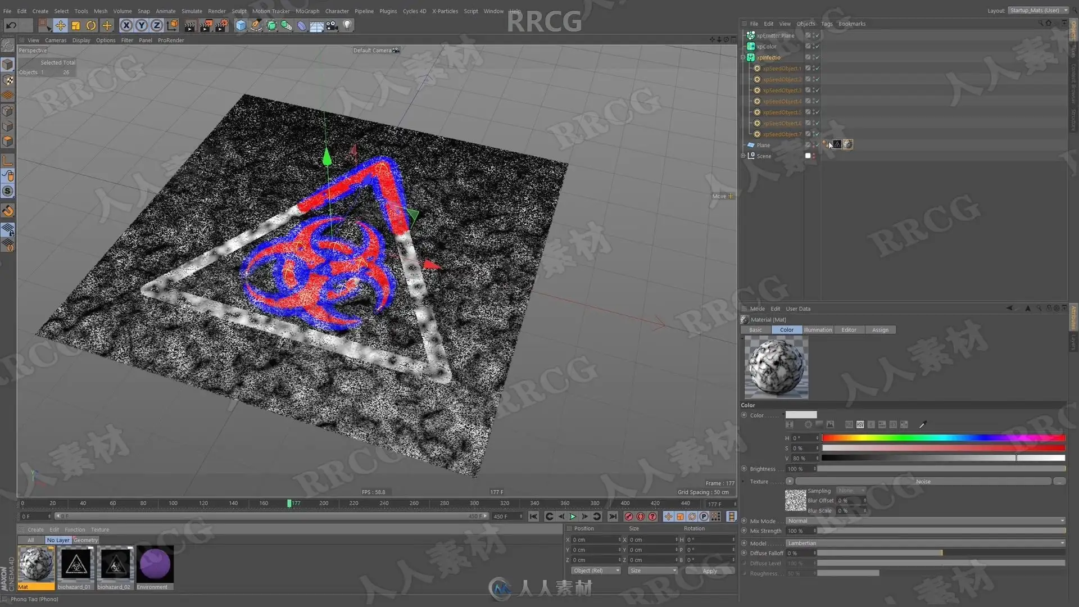Image resolution: width=1079 pixels, height=607 pixels.
Task: Select the Rotate tool in the toolbar
Action: [x=91, y=25]
